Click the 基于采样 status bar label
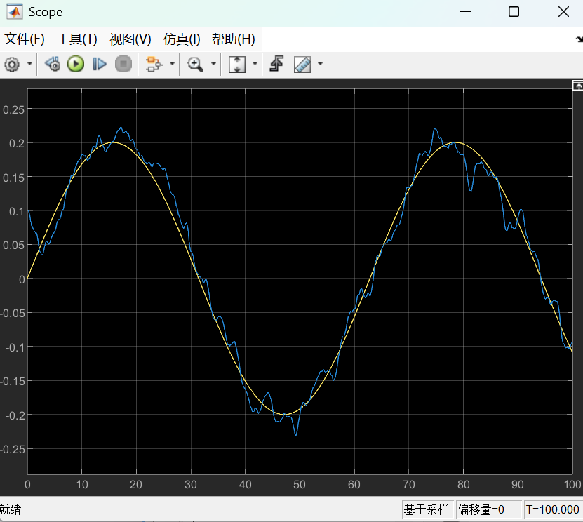The width and height of the screenshot is (583, 522). 426,510
